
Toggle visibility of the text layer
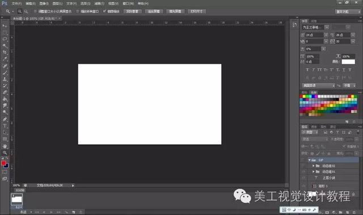[303, 178]
